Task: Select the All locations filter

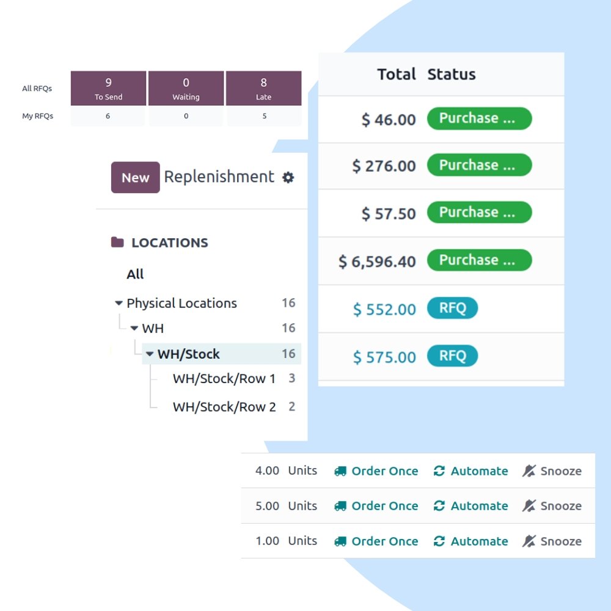Action: 135,274
